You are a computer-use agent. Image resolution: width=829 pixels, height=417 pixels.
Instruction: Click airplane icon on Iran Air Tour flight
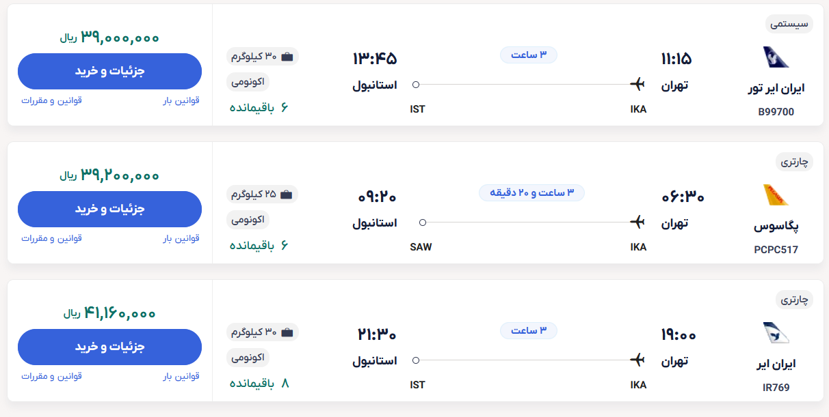637,85
